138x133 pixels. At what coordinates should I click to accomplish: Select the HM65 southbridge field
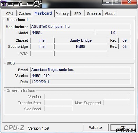(80, 46)
